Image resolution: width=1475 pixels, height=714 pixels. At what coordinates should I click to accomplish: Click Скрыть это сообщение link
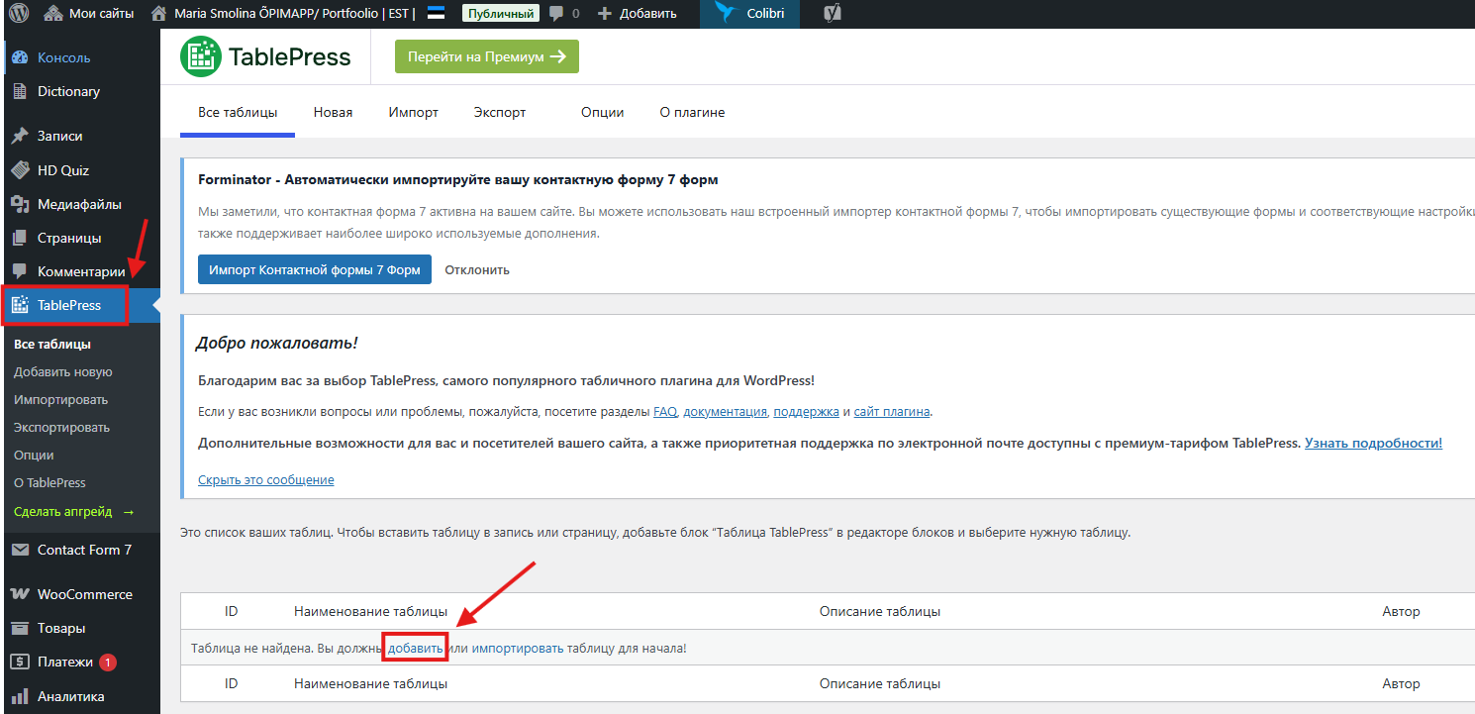(x=266, y=479)
